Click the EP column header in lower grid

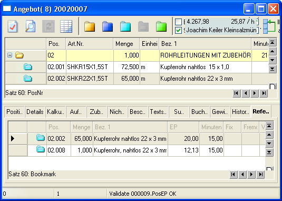point(183,127)
